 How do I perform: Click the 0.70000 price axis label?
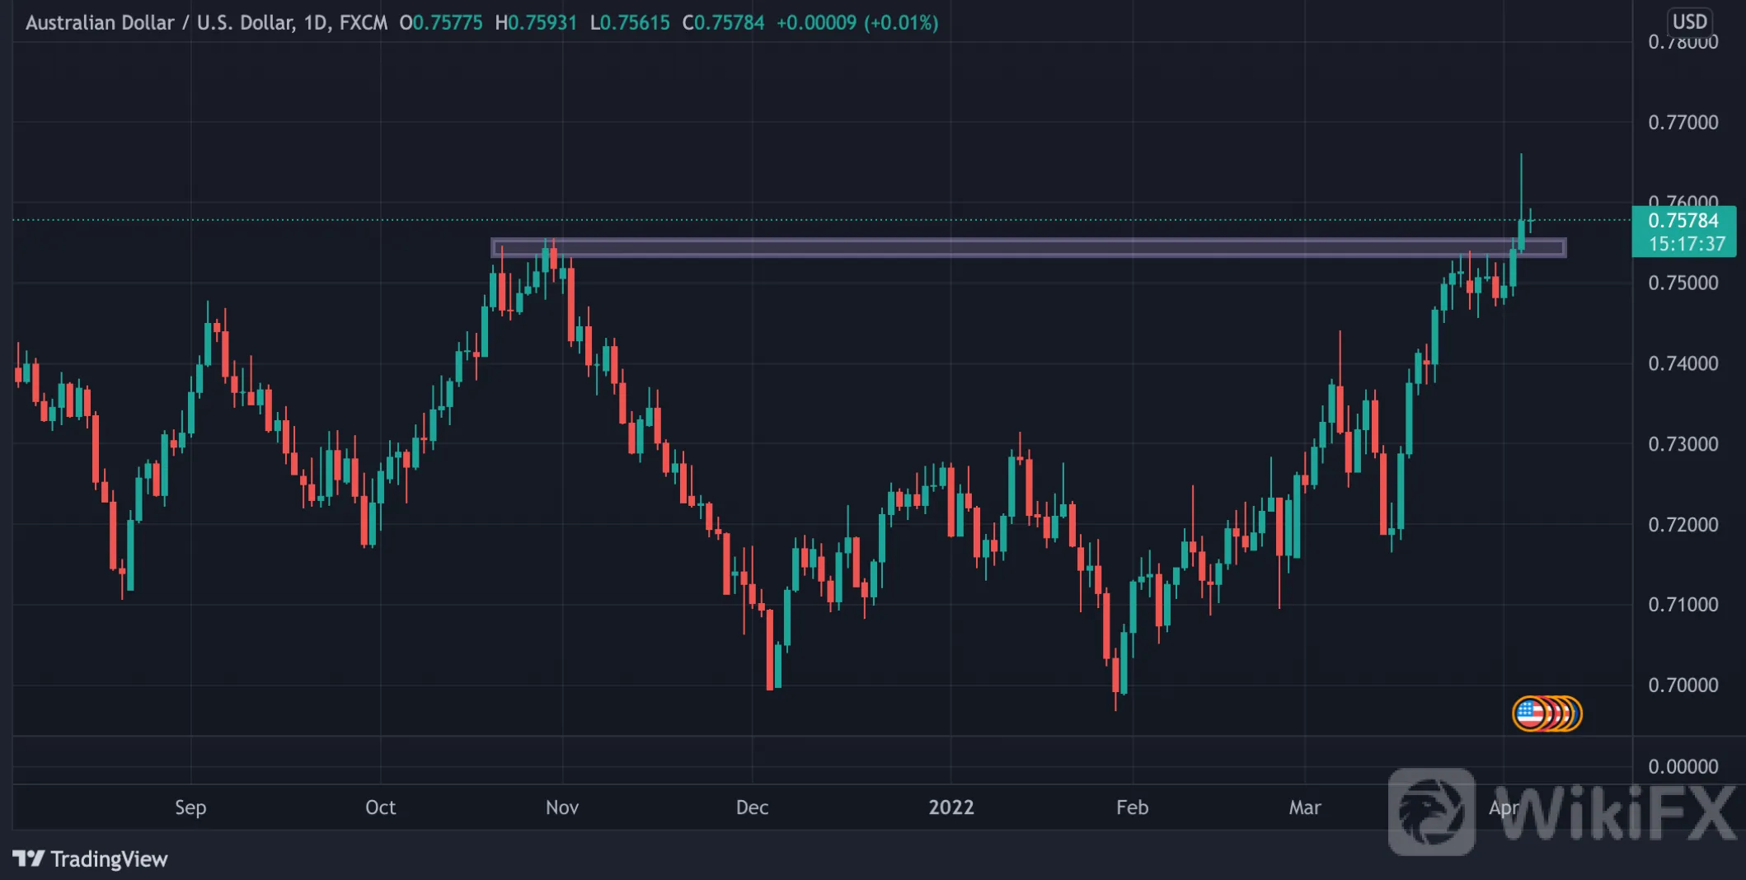click(1683, 686)
